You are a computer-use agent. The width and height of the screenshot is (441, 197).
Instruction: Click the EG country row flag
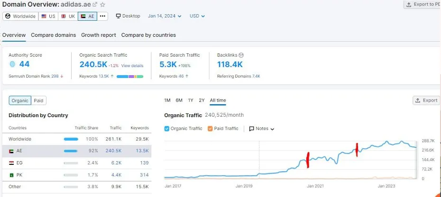click(x=11, y=163)
